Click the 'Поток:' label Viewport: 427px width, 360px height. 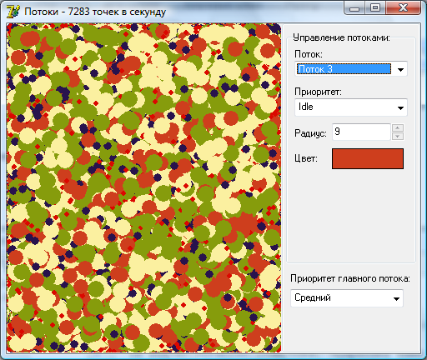[x=309, y=54]
